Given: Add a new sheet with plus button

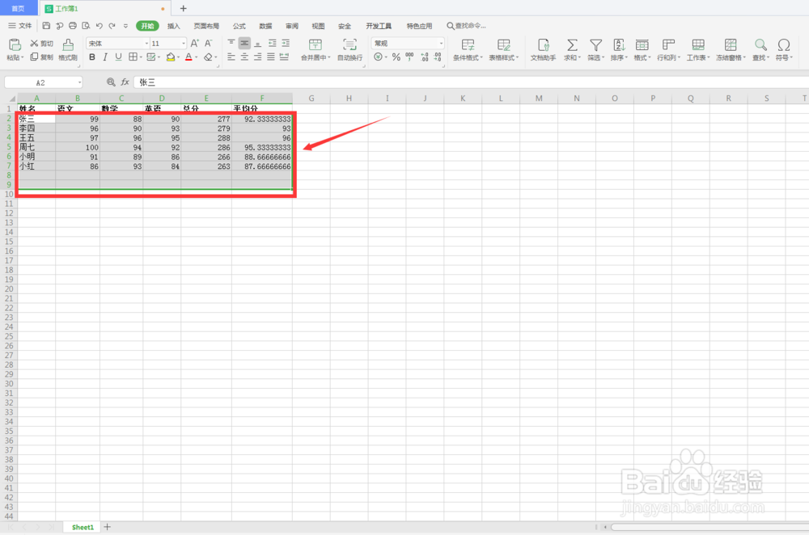Looking at the screenshot, I should (x=108, y=527).
